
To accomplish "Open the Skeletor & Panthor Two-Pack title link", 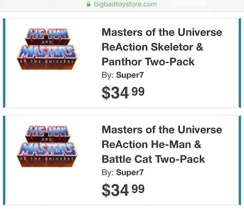I will (x=162, y=47).
